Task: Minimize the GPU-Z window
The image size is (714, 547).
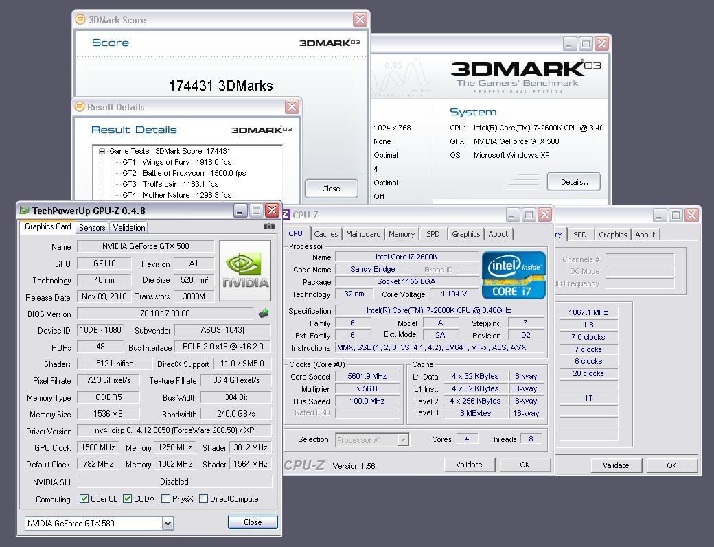Action: tap(240, 210)
